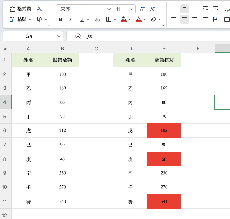
Task: Select all cells using corner triangle
Action: coord(5,49)
